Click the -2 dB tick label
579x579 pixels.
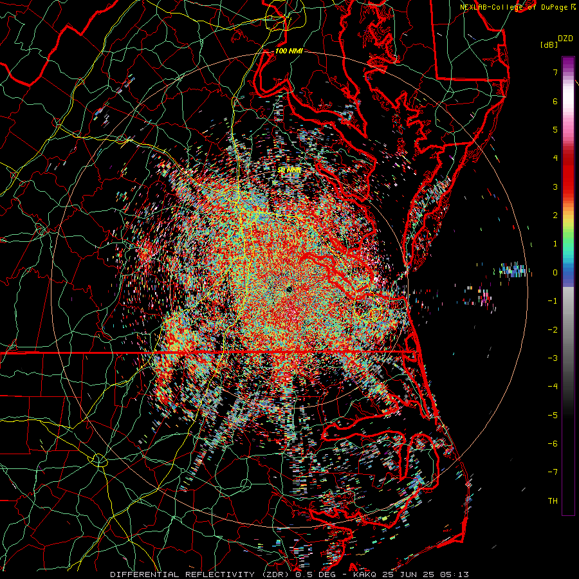553,330
